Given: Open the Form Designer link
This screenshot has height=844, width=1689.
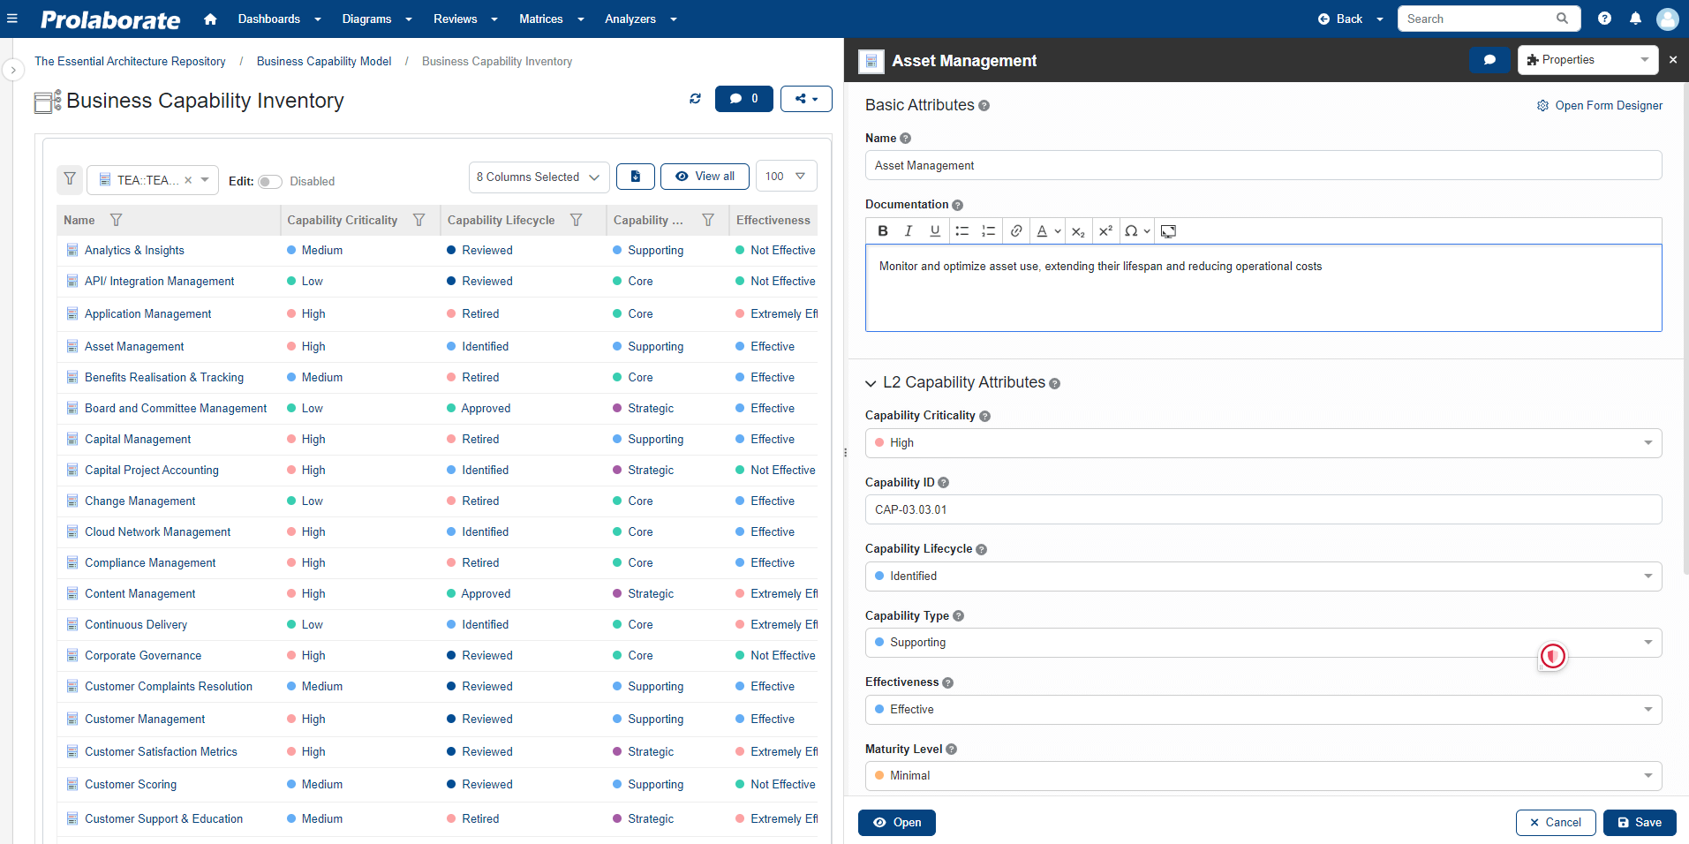Looking at the screenshot, I should (x=1599, y=106).
